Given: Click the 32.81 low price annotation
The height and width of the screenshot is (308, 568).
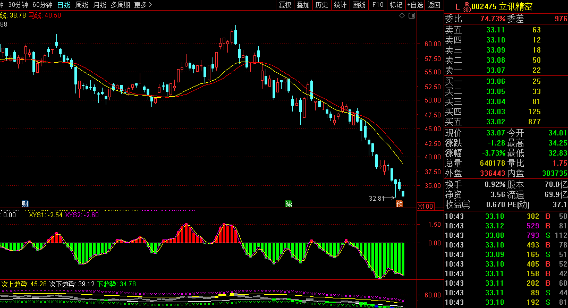Looking at the screenshot, I should pyautogui.click(x=376, y=198).
